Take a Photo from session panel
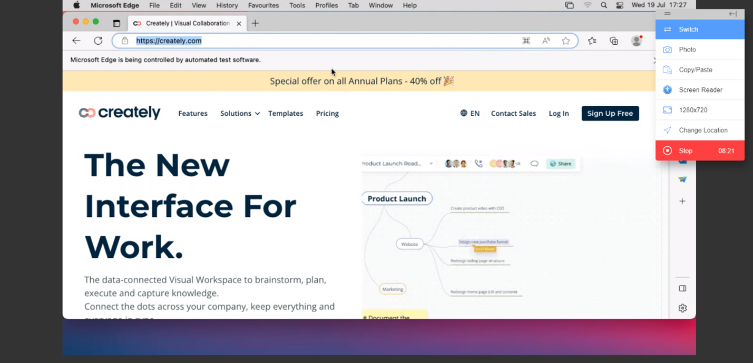Screen dimensions: 753x363 click(x=700, y=49)
